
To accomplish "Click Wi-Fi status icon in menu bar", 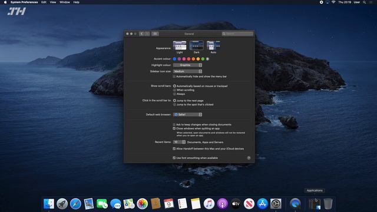I will pyautogui.click(x=333, y=2).
